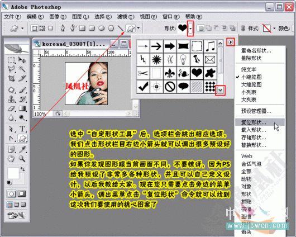Open geometry options arrow beside Custom Shape
Image resolution: width=296 pixels, height=237 pixels.
tap(139, 28)
